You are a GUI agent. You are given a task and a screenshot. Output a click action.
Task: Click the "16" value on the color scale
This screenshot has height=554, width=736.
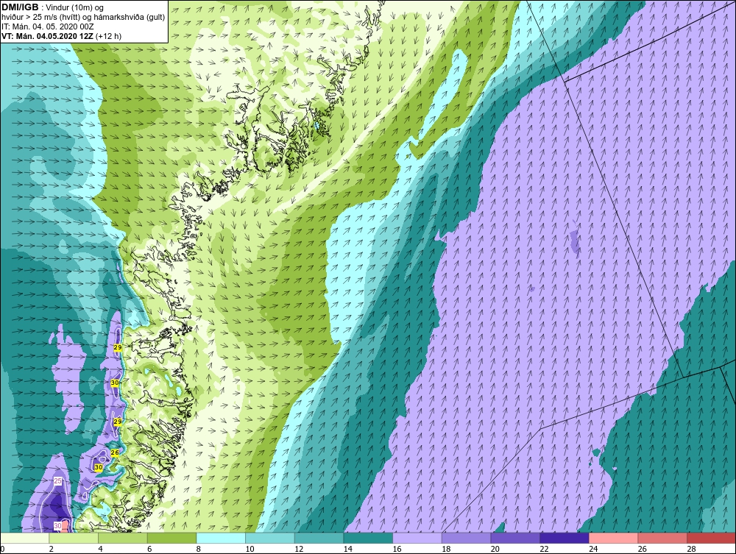point(397,549)
